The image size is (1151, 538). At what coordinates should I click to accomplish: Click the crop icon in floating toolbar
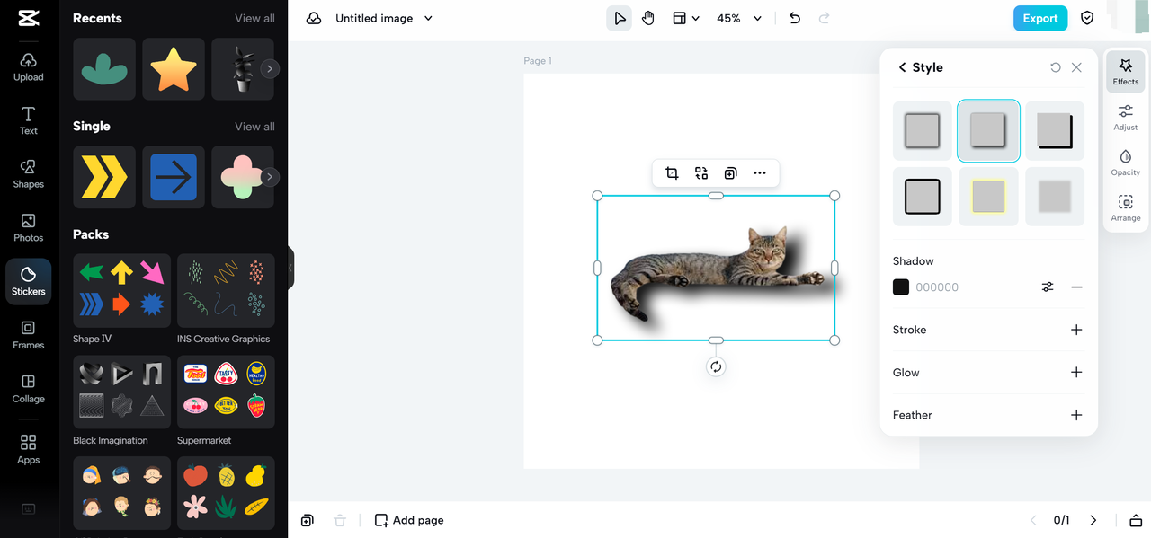pos(672,173)
